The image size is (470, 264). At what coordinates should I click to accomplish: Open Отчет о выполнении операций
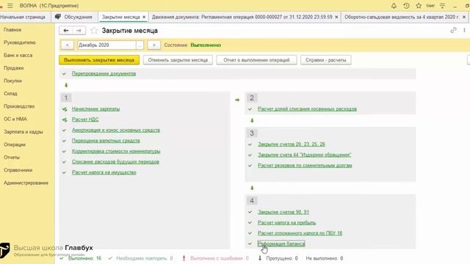pyautogui.click(x=256, y=60)
